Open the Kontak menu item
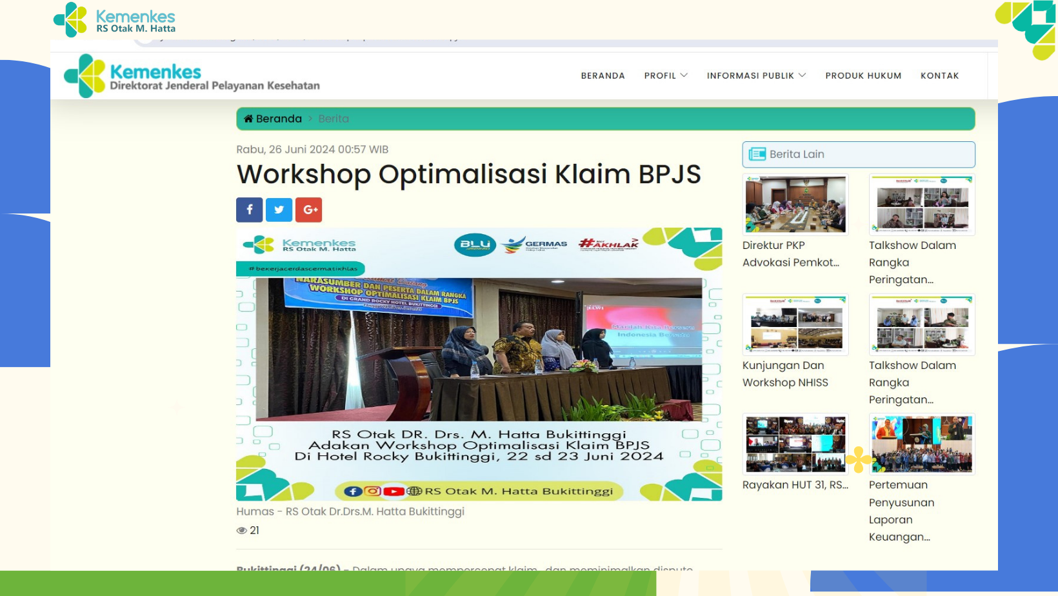The width and height of the screenshot is (1058, 596). coord(939,75)
